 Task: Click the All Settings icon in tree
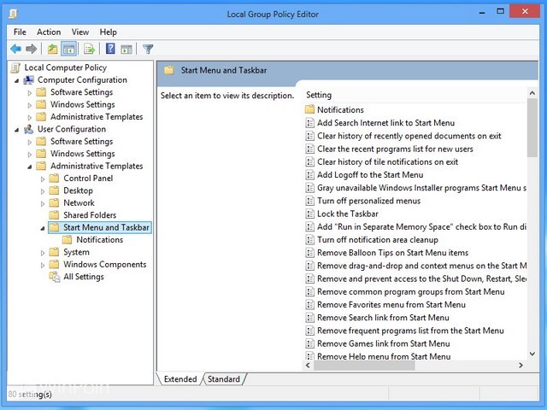[x=55, y=277]
